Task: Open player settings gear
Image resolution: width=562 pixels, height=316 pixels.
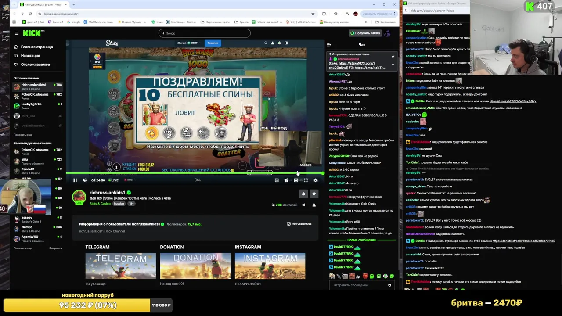Action: [x=315, y=180]
